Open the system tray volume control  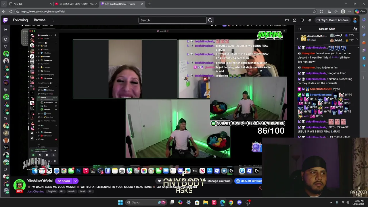point(348,202)
